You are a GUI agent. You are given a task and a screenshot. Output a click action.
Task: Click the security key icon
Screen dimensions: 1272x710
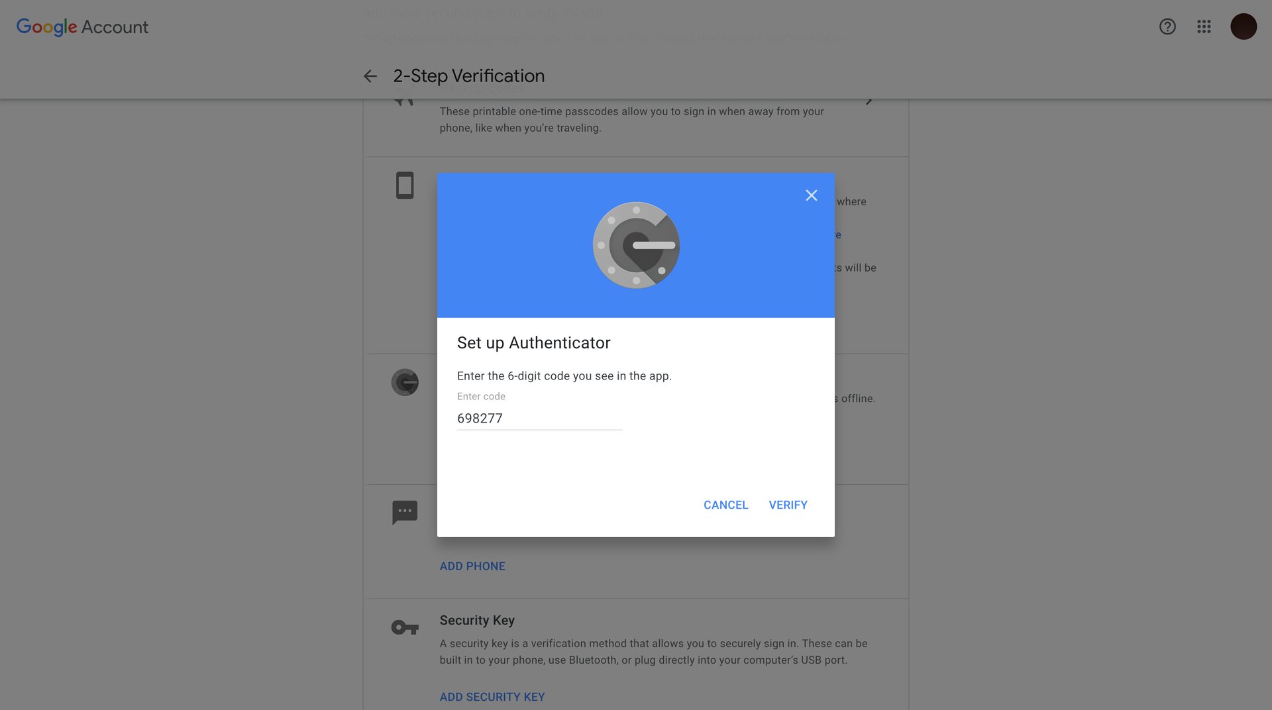[404, 627]
